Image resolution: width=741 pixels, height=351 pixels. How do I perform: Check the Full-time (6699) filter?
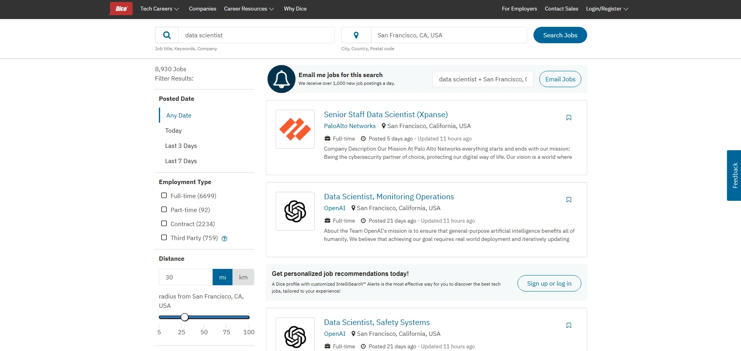pyautogui.click(x=164, y=195)
